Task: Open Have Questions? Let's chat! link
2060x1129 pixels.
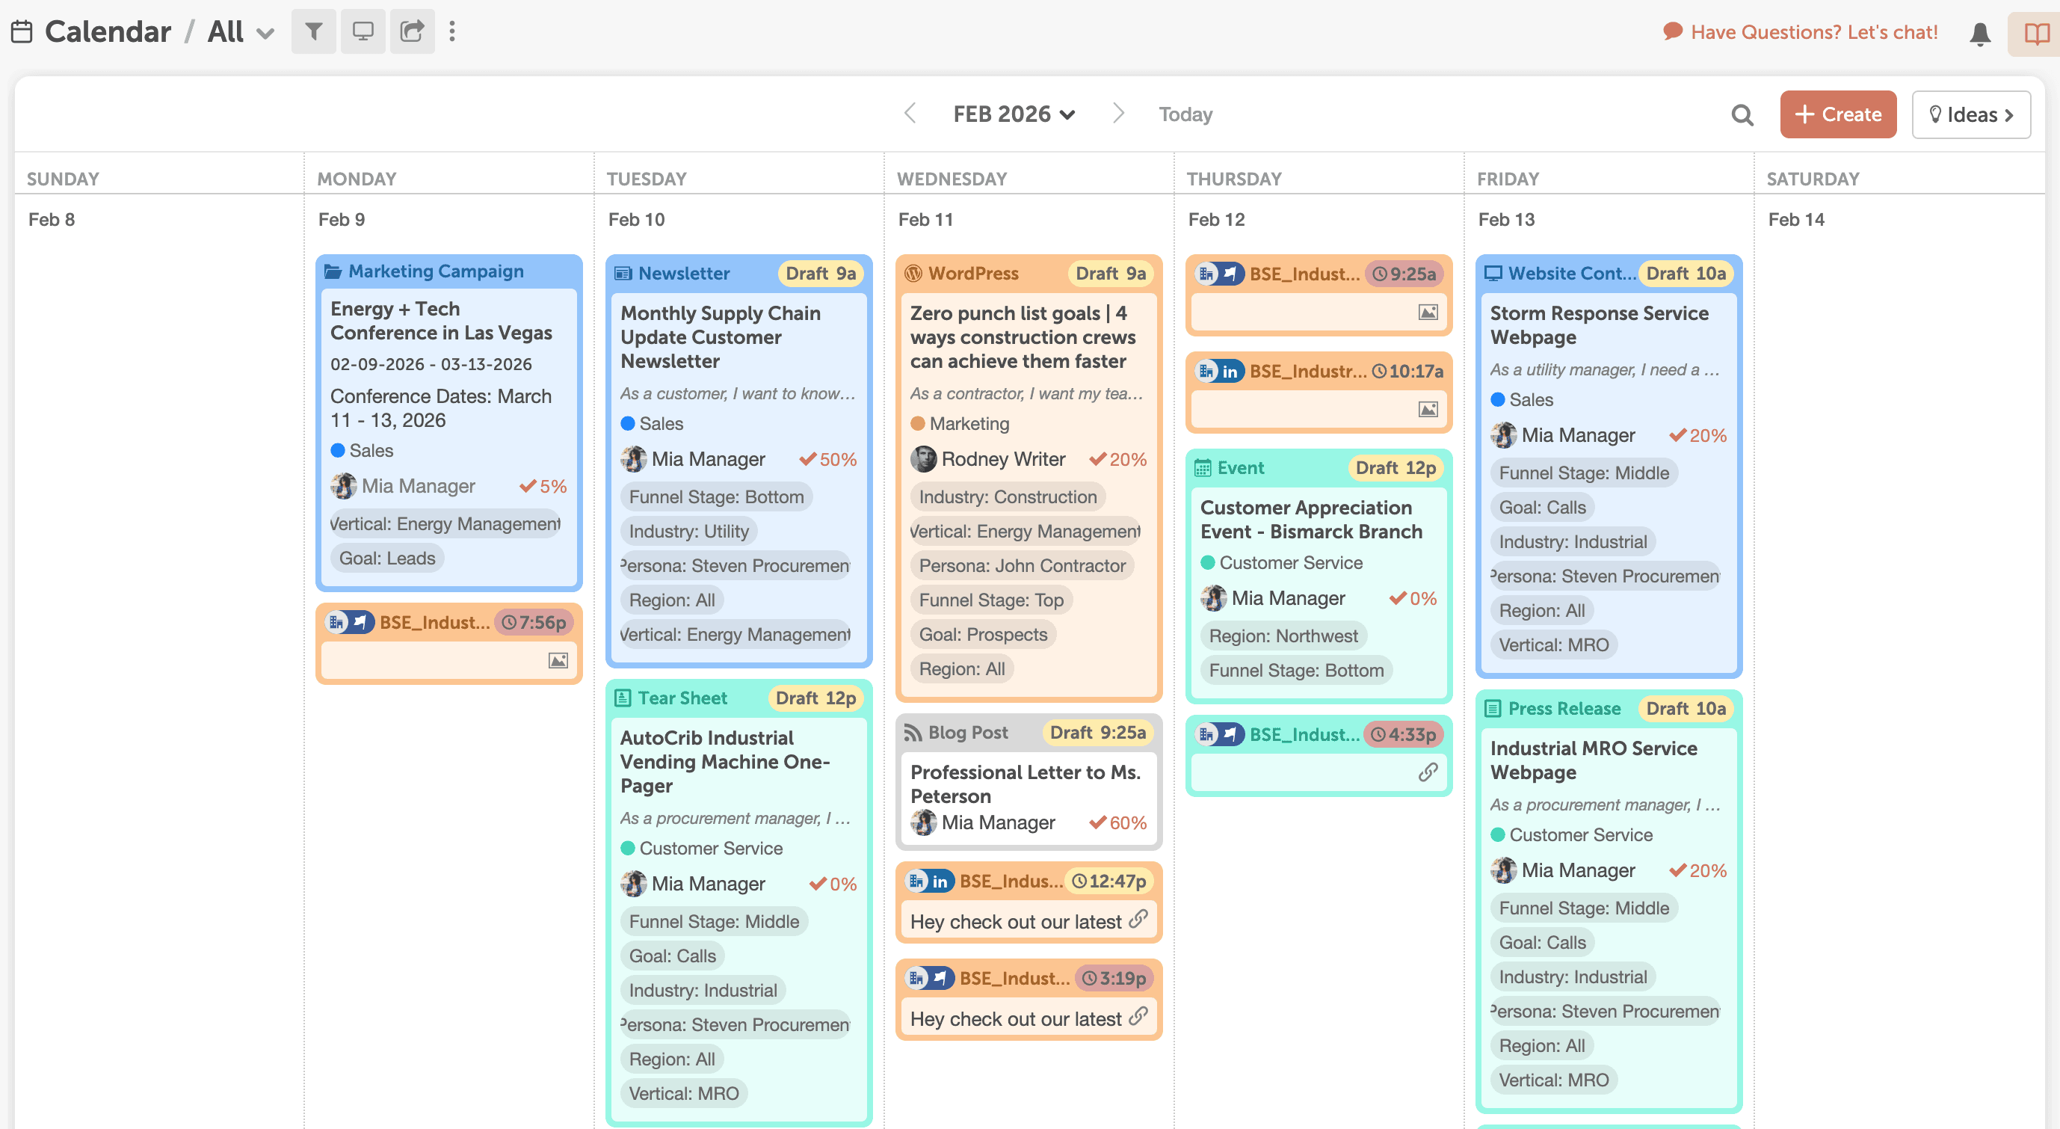Action: click(x=1800, y=32)
